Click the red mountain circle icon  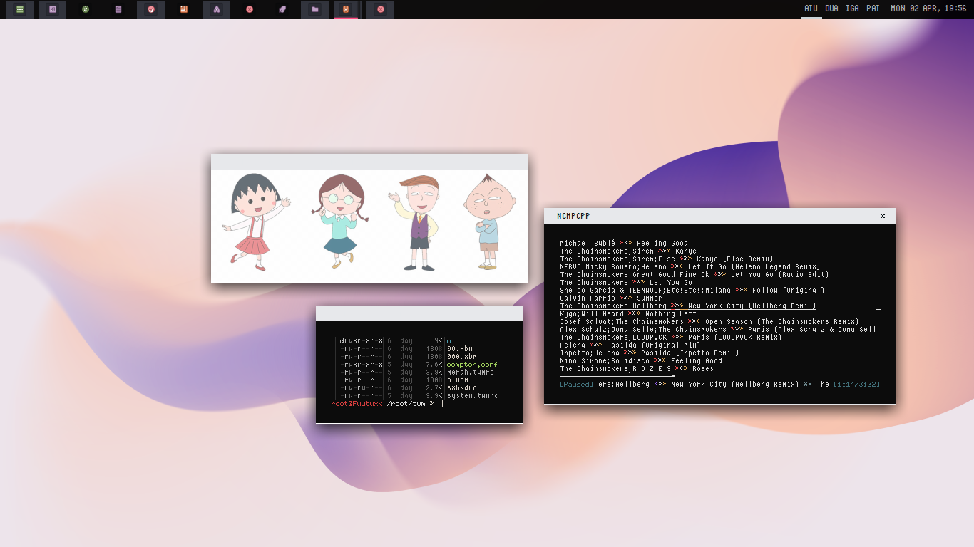pos(151,9)
